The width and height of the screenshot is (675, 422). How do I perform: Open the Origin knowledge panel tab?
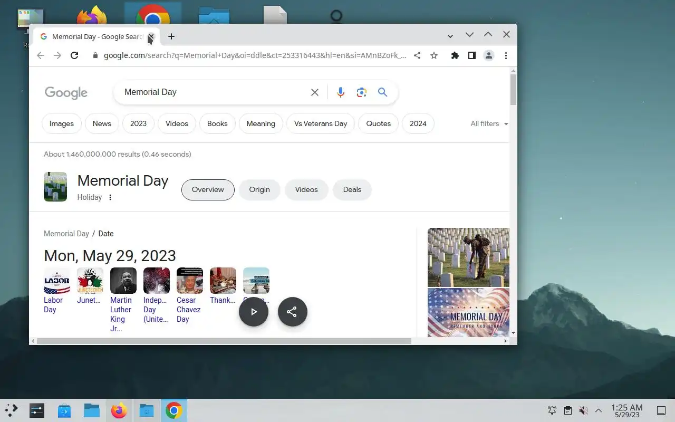pyautogui.click(x=259, y=190)
